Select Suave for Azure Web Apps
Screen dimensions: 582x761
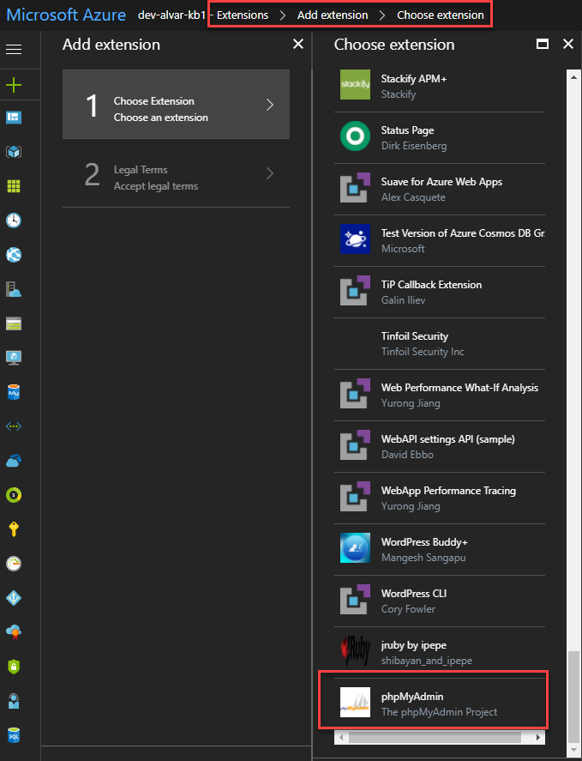pyautogui.click(x=440, y=190)
